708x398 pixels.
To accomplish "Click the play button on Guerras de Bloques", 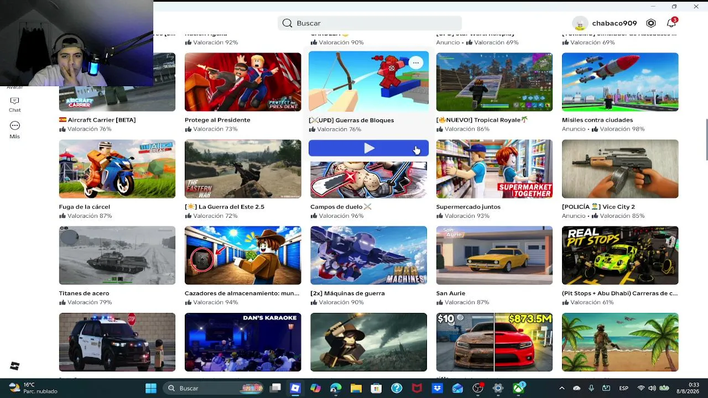I will click(368, 148).
